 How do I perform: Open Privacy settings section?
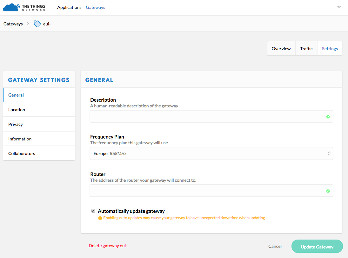tap(16, 124)
